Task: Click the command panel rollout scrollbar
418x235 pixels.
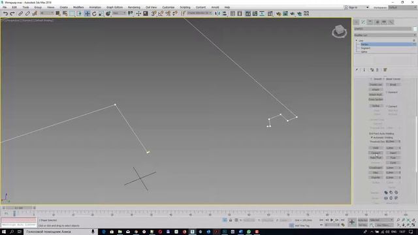Action: 417,144
